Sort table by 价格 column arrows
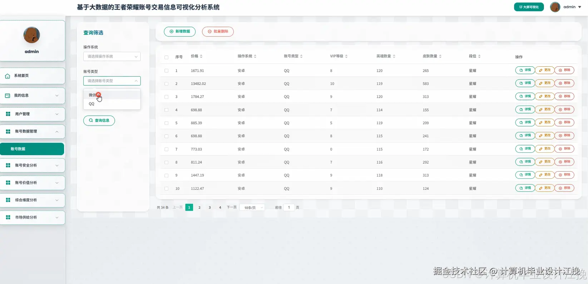This screenshot has width=588, height=284. click(x=201, y=56)
